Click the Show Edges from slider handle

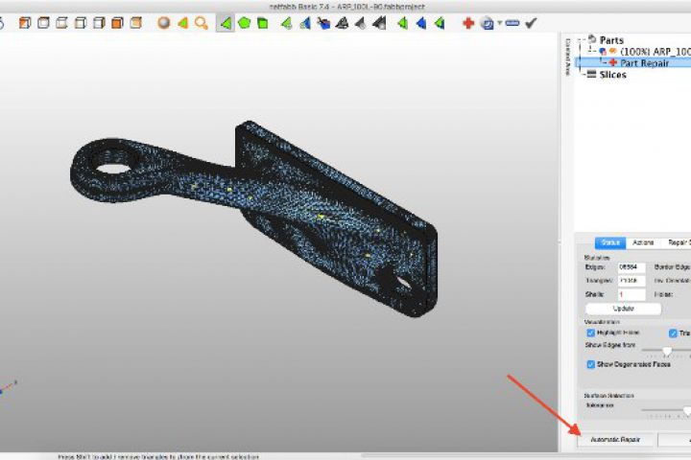click(x=667, y=351)
